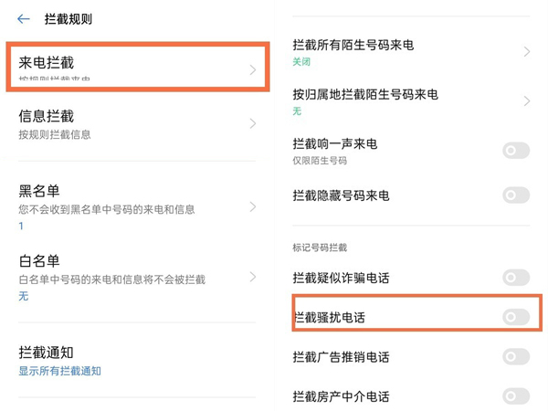
Task: Turn on 拦截疑似诈骗电话 switch
Action: 516,278
